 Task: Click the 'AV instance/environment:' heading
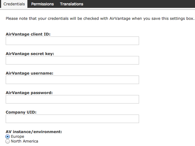tap(34, 132)
